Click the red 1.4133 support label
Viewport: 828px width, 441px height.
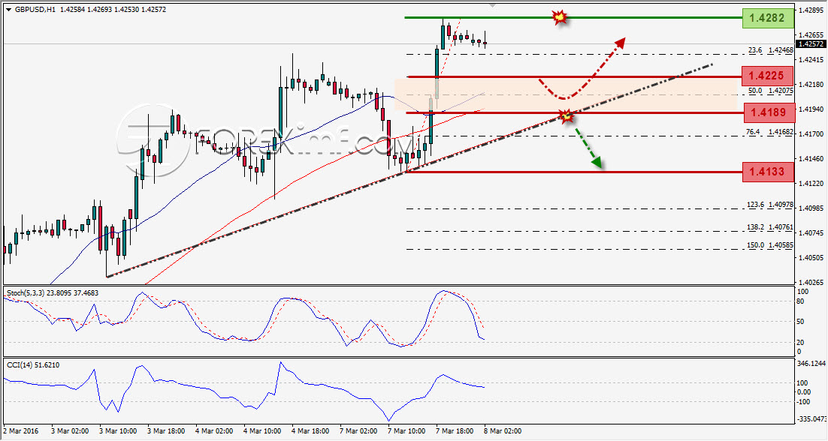pos(768,172)
